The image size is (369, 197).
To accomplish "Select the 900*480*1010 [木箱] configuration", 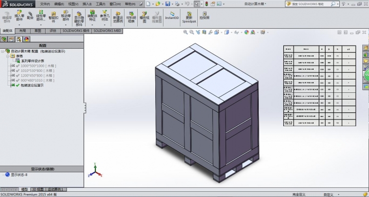I will (x=37, y=81).
